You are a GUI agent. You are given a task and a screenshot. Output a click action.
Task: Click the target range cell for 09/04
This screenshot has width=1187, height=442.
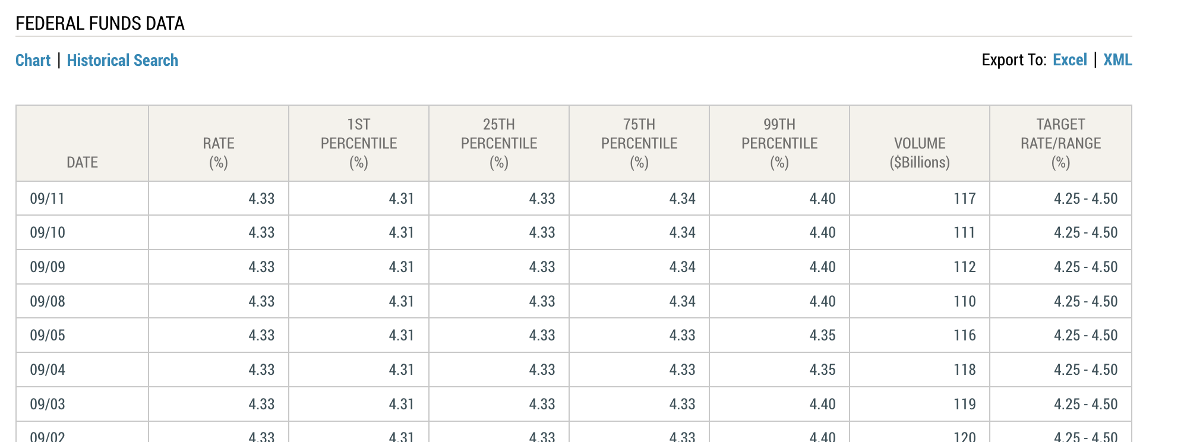click(x=1060, y=370)
